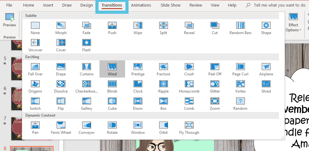Open the Animations tab

(141, 5)
